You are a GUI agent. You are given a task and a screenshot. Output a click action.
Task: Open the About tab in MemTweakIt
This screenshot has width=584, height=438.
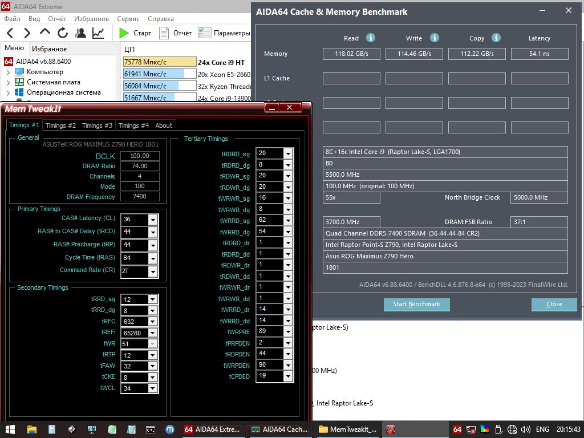tap(164, 125)
